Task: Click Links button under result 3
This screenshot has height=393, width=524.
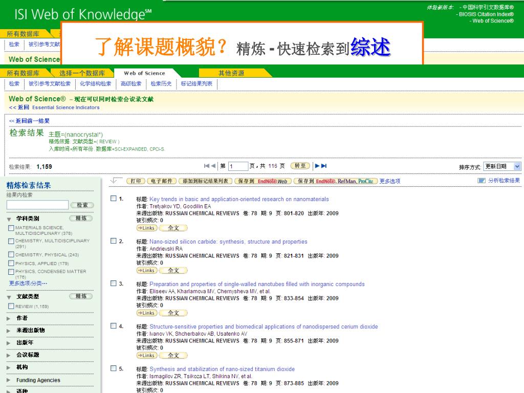Action: click(x=146, y=313)
